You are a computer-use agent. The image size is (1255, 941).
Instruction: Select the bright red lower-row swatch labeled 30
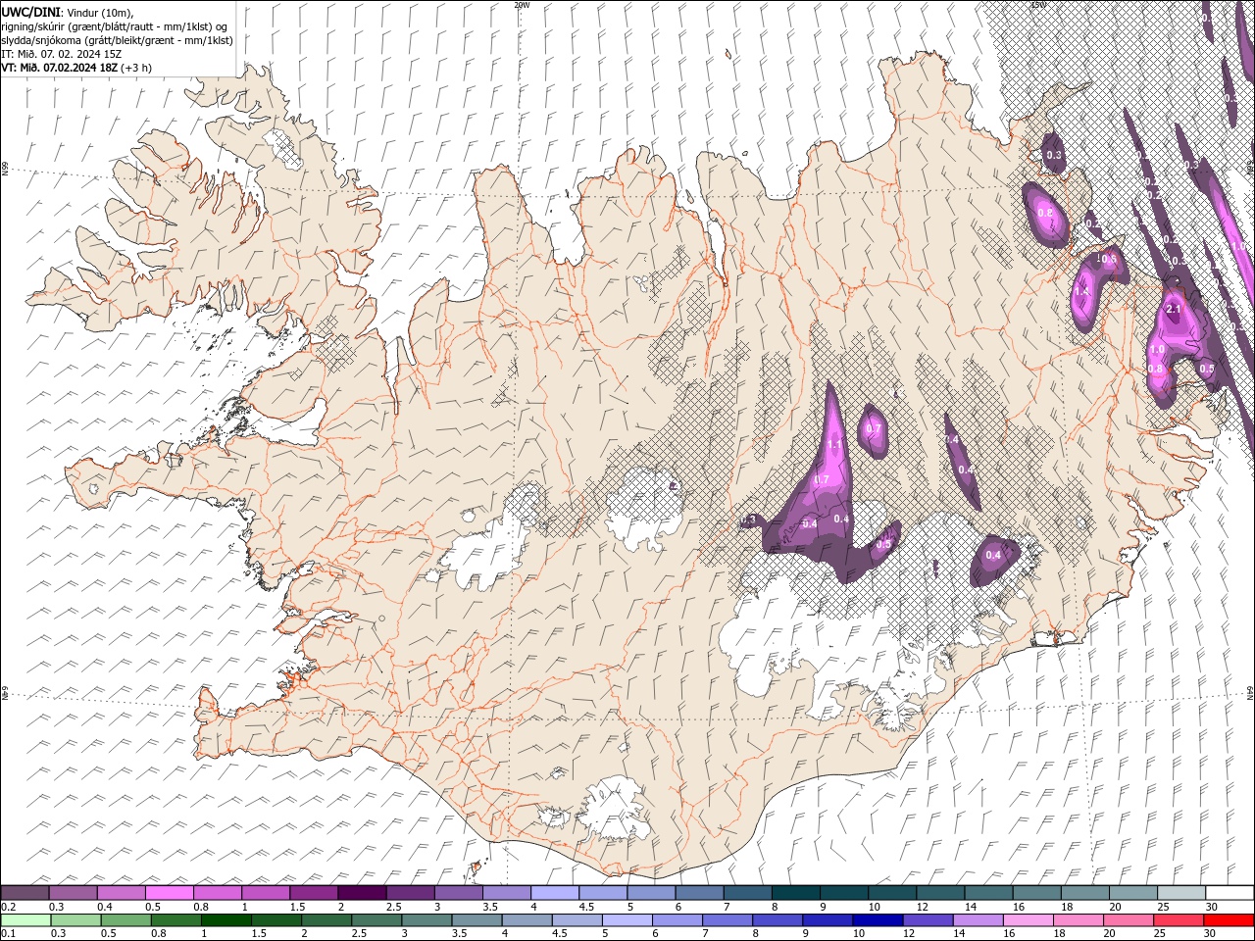point(1230,920)
